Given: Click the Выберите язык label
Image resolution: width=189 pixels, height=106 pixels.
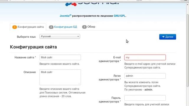Looking at the screenshot, I should pyautogui.click(x=26, y=37).
